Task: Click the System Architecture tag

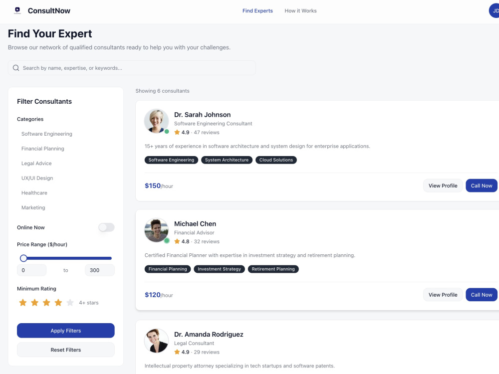Action: coord(227,160)
